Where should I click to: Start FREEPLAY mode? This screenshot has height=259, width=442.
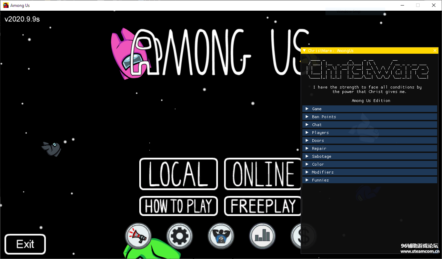[263, 206]
